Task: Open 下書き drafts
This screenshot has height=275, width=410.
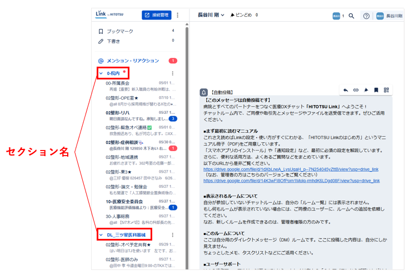Action: [137, 41]
